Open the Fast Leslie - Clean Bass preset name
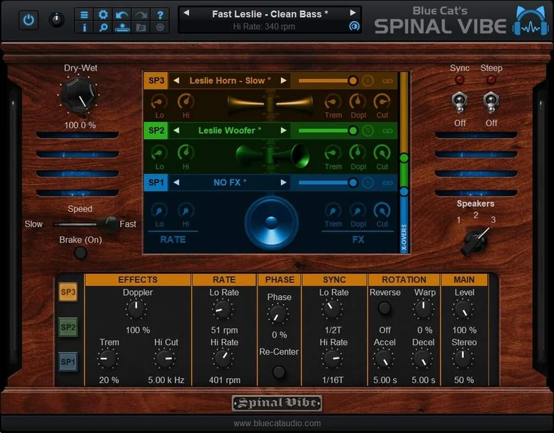Image resolution: width=554 pixels, height=433 pixels. (270, 14)
